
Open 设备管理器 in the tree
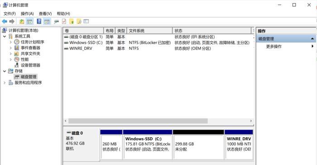click(x=30, y=65)
